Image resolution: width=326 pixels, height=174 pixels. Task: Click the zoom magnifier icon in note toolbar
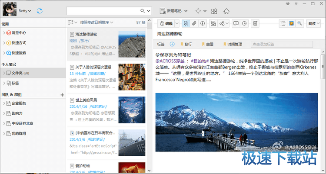coord(299,23)
